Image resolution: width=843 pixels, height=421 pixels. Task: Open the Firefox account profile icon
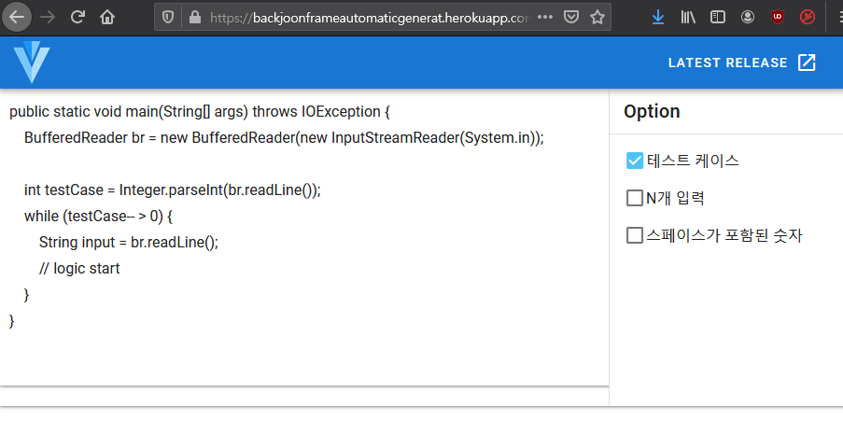click(748, 17)
